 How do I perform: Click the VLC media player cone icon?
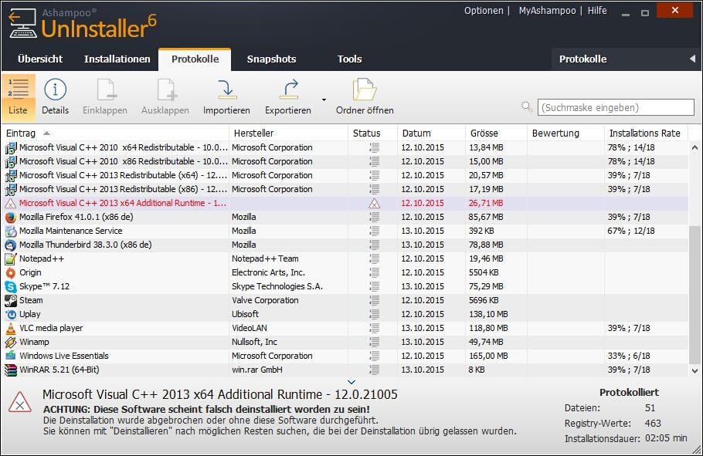pos(11,329)
